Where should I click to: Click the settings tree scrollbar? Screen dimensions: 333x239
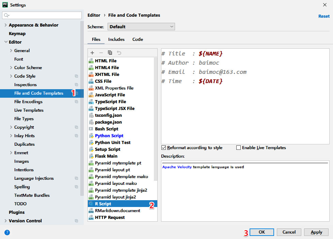coord(82,108)
